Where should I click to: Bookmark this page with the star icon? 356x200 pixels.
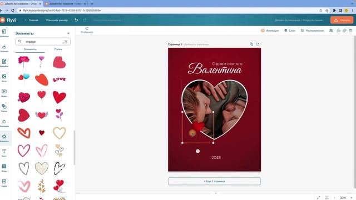[x=327, y=11]
